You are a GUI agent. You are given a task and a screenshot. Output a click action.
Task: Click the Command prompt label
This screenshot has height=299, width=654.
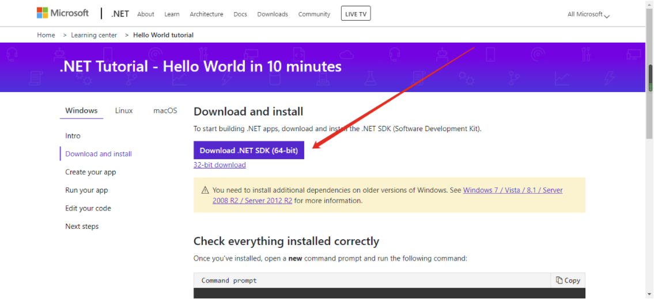tap(229, 280)
